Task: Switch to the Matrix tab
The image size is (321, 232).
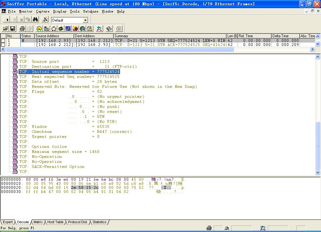Action: pos(38,222)
